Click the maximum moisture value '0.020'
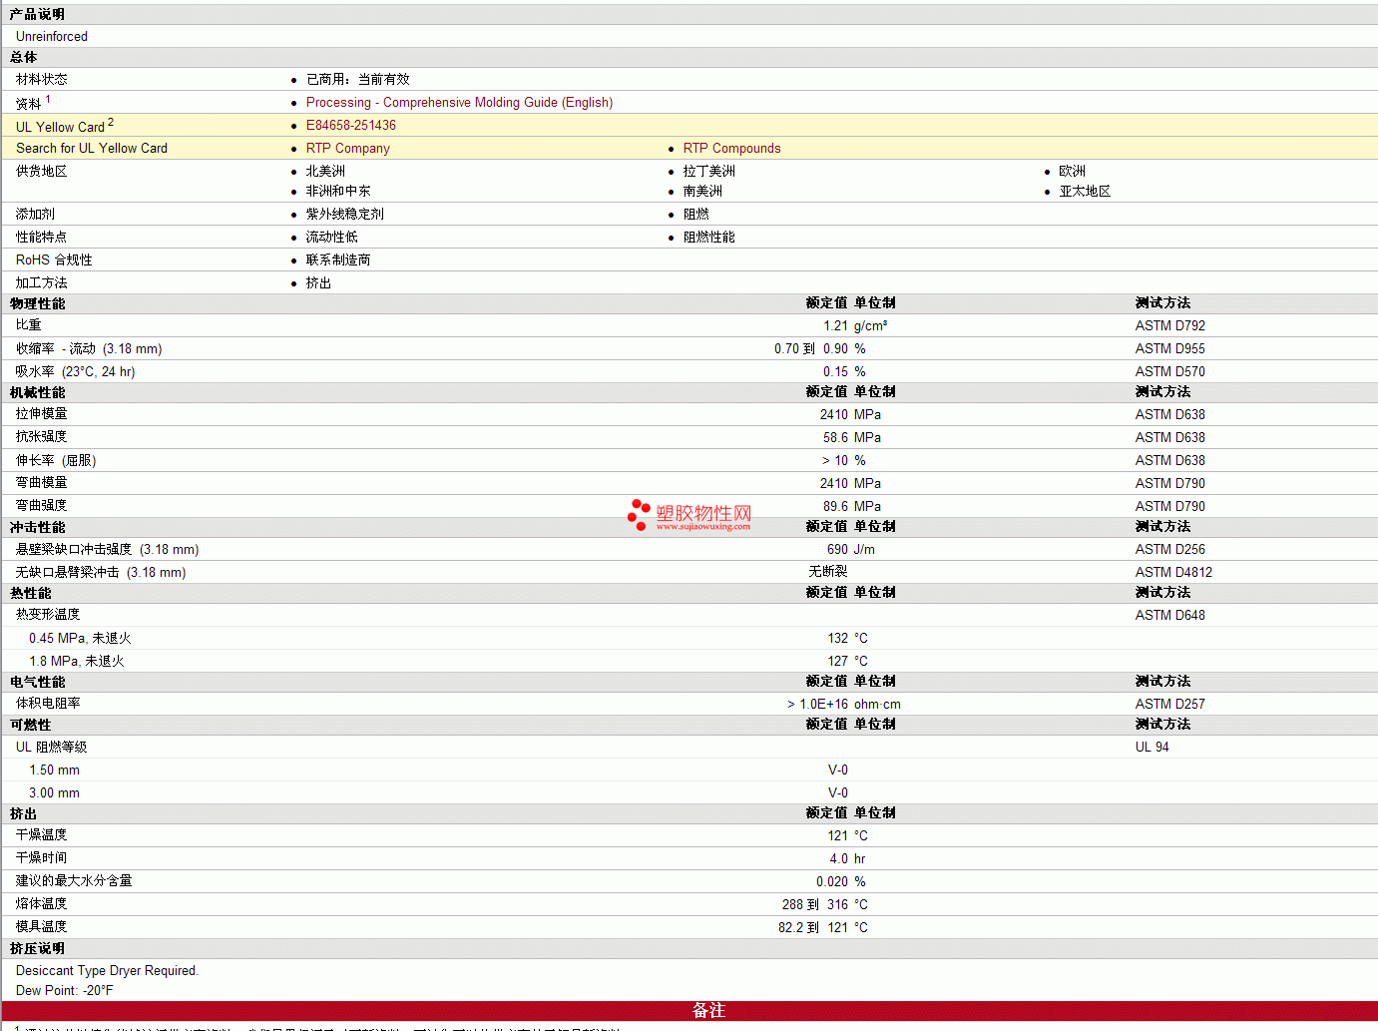This screenshot has height=1031, width=1378. click(x=832, y=882)
